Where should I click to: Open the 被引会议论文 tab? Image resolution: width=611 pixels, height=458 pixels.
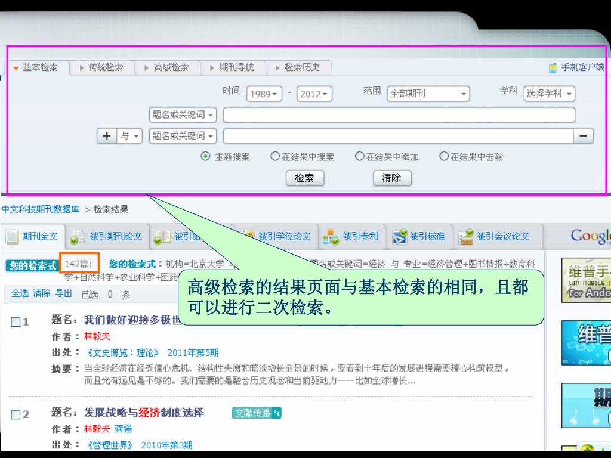tap(498, 236)
